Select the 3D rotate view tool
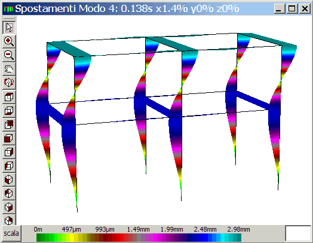The width and height of the screenshot is (313, 243). pos(9,83)
